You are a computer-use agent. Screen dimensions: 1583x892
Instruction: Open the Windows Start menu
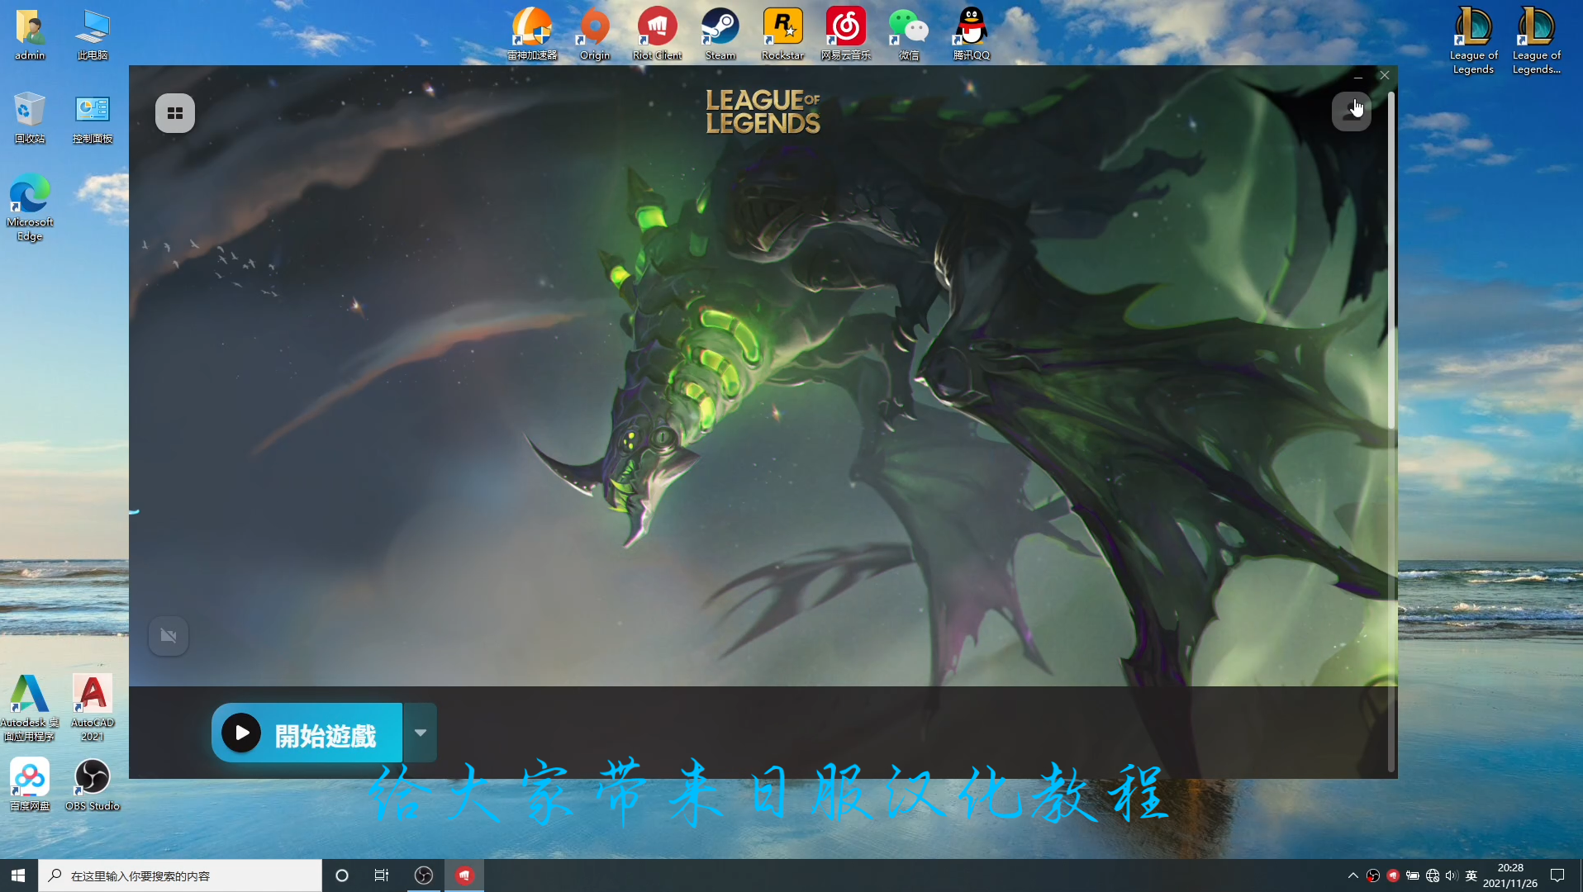tap(18, 875)
